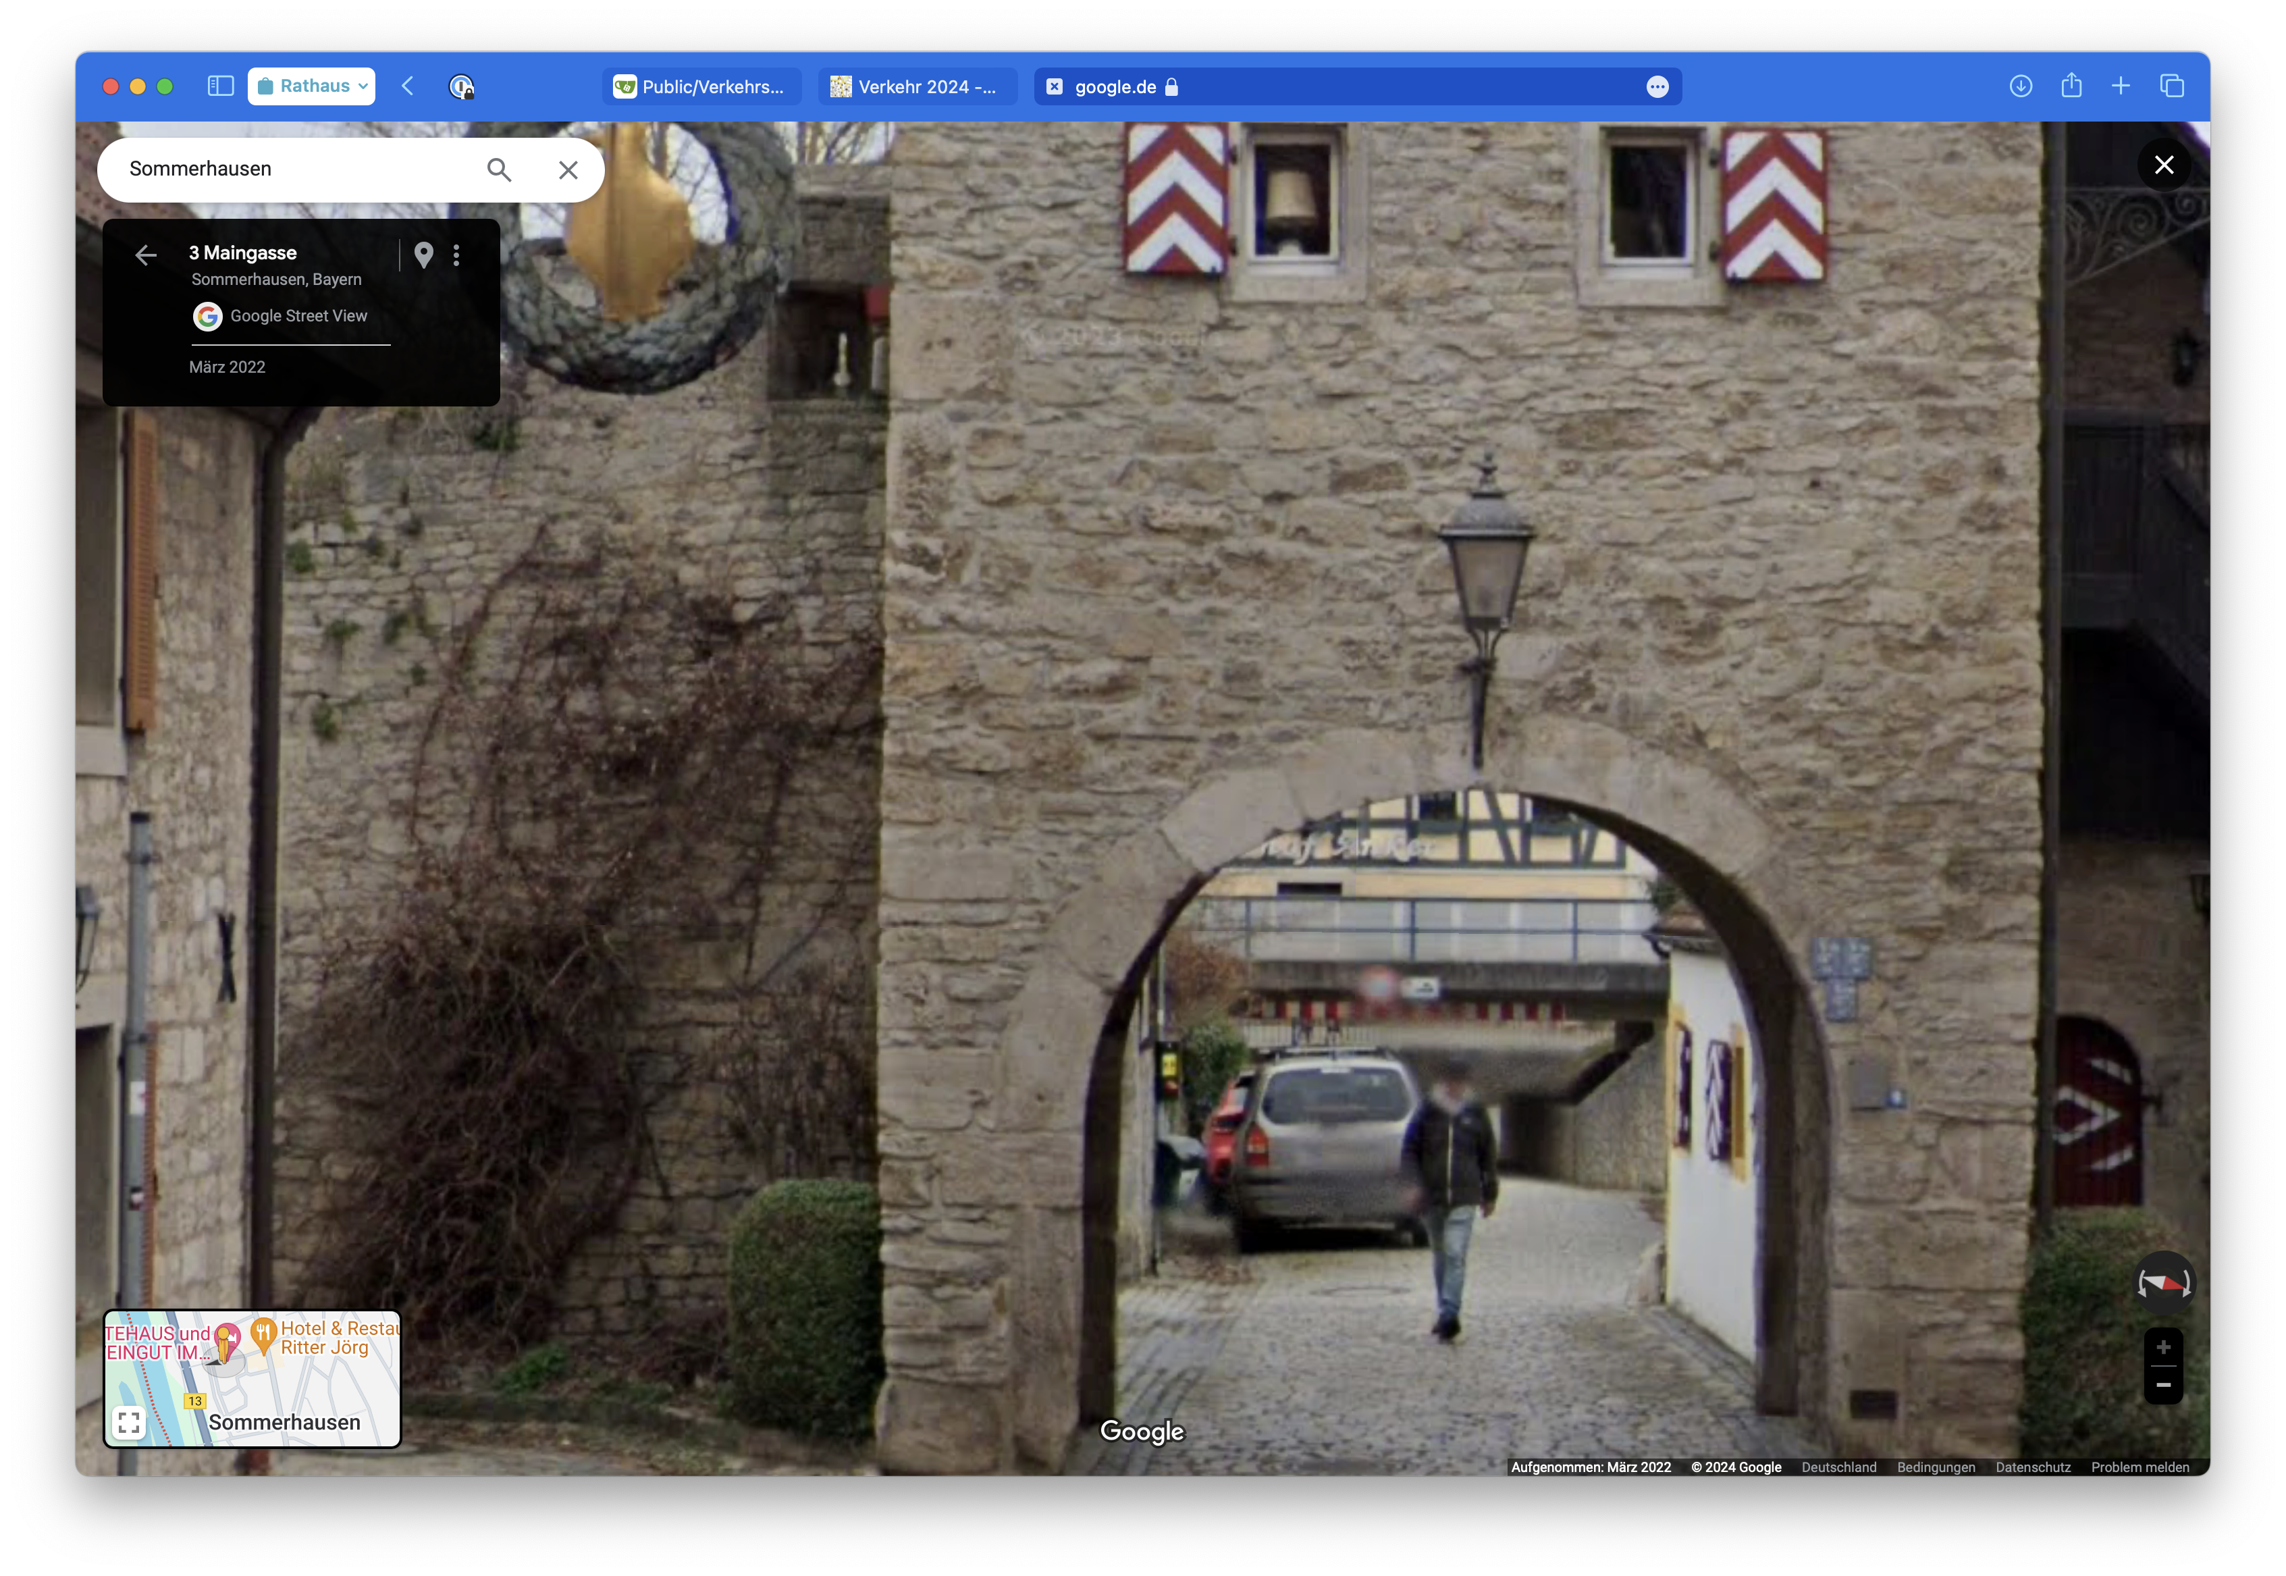Viewport: 2286px width, 1576px height.
Task: Close Street View with X button
Action: (x=2164, y=165)
